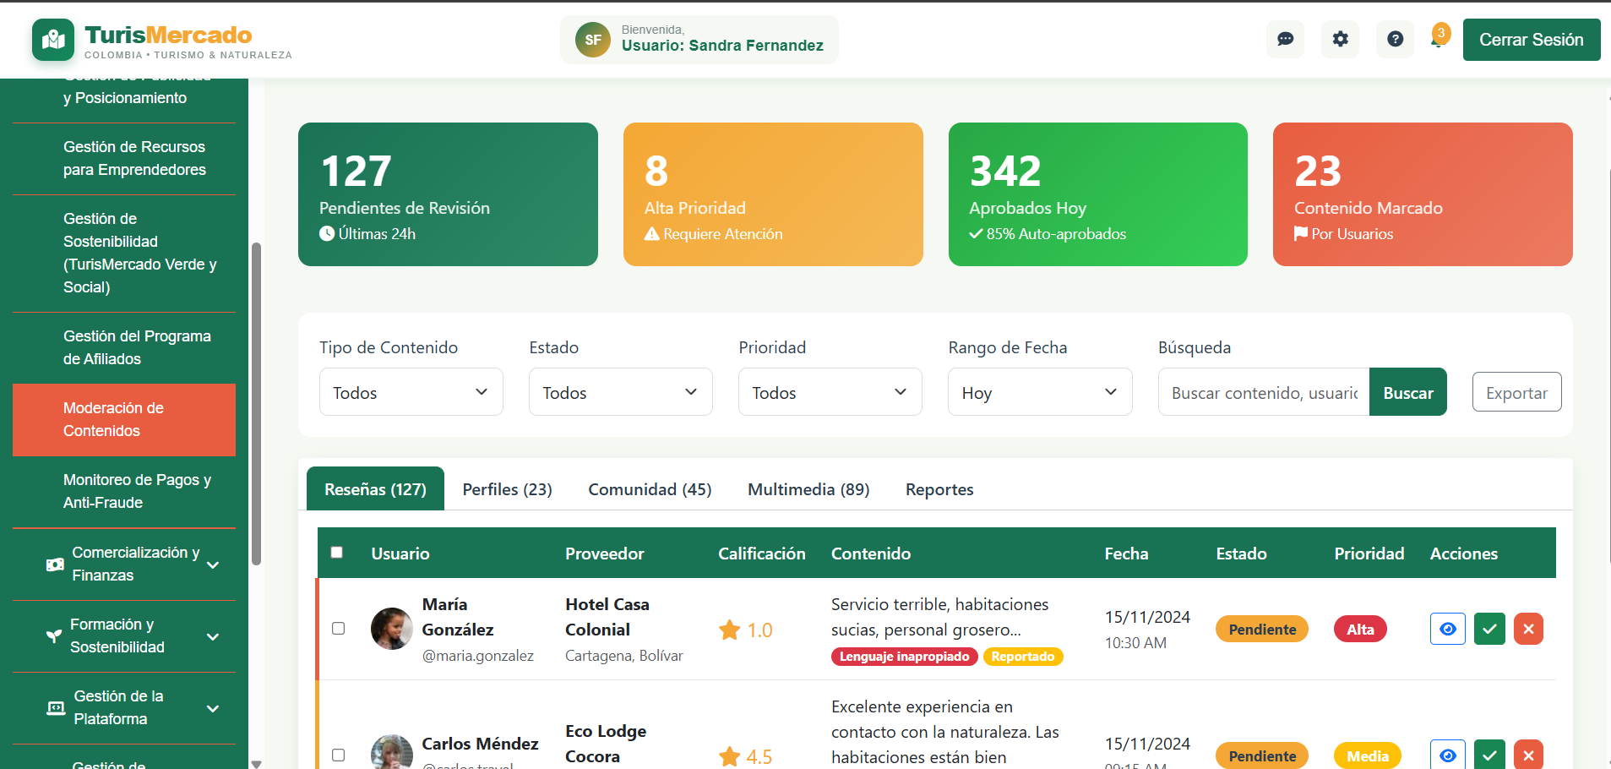Open the Reportes tab
The image size is (1611, 769).
click(939, 488)
